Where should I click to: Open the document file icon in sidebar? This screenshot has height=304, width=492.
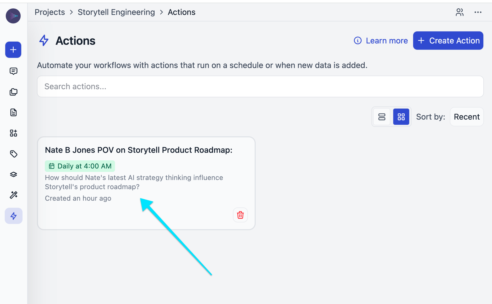pyautogui.click(x=13, y=112)
